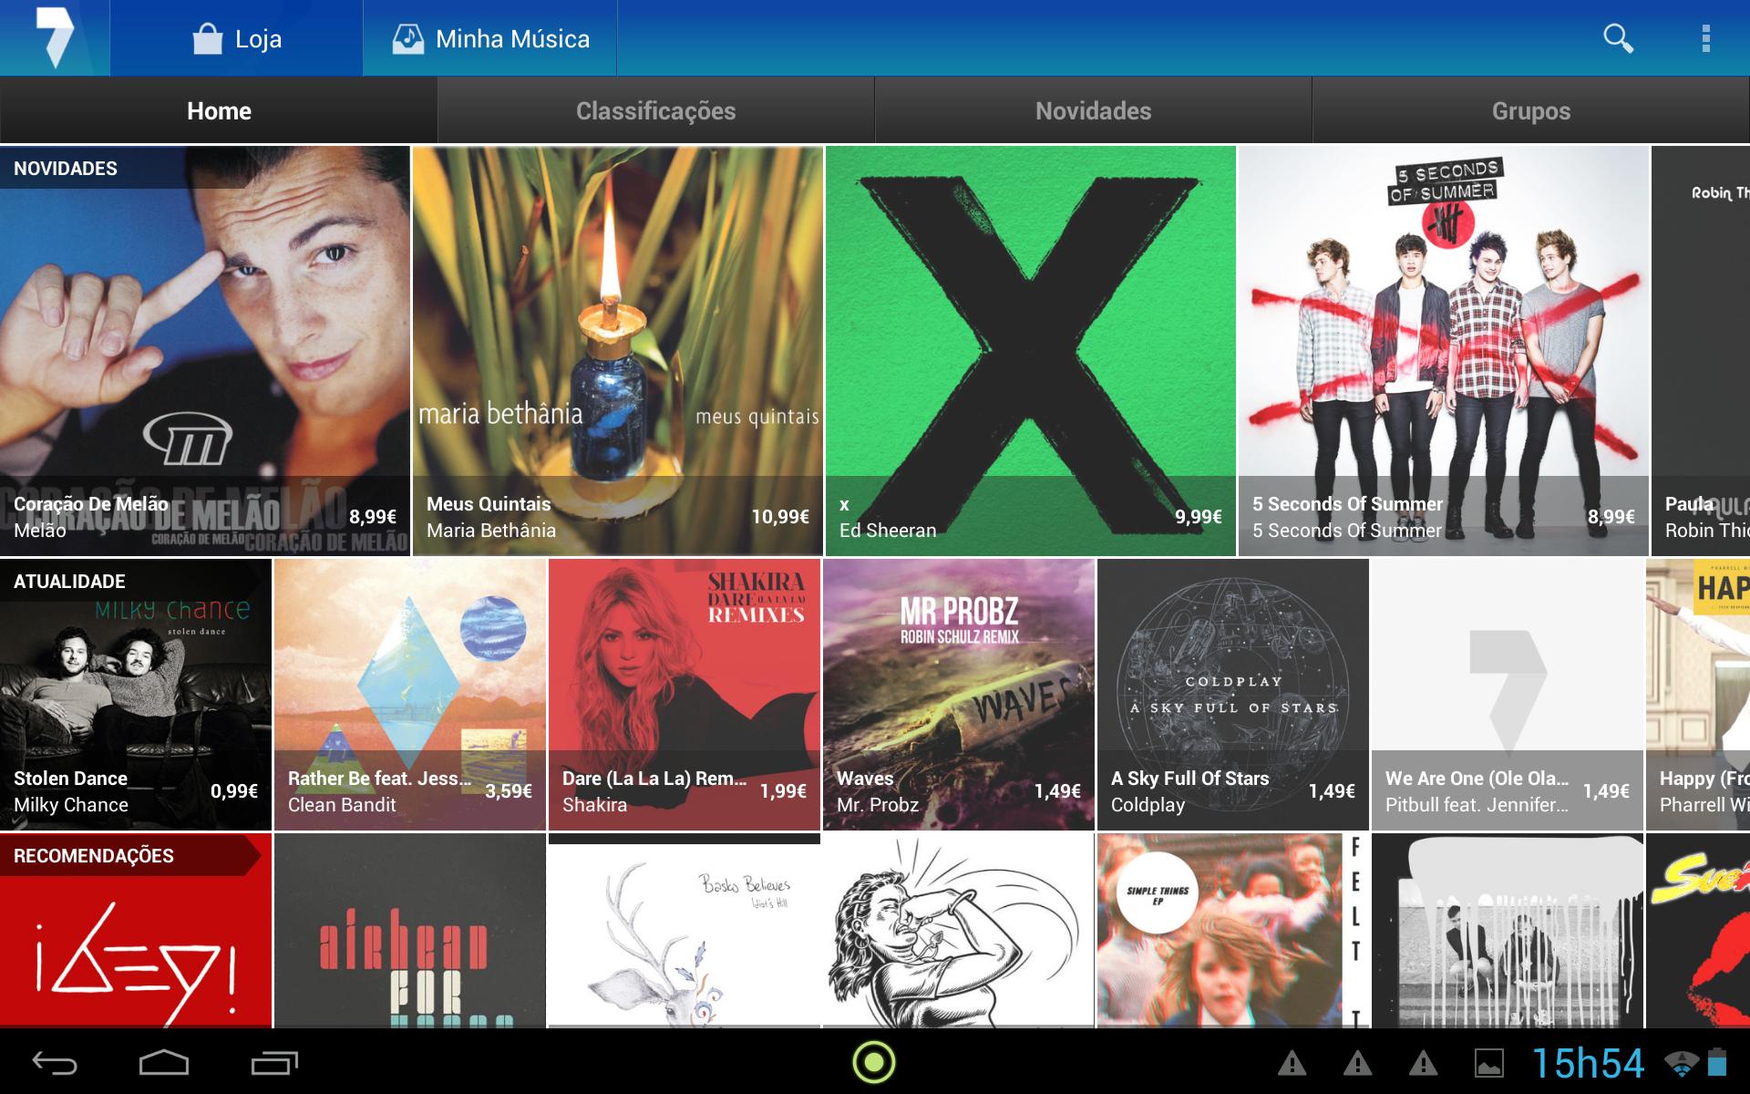Viewport: 1750px width, 1094px height.
Task: Open the red lips album cover
Action: (1698, 931)
